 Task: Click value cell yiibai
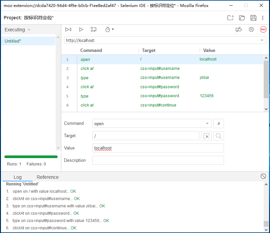coord(204,78)
